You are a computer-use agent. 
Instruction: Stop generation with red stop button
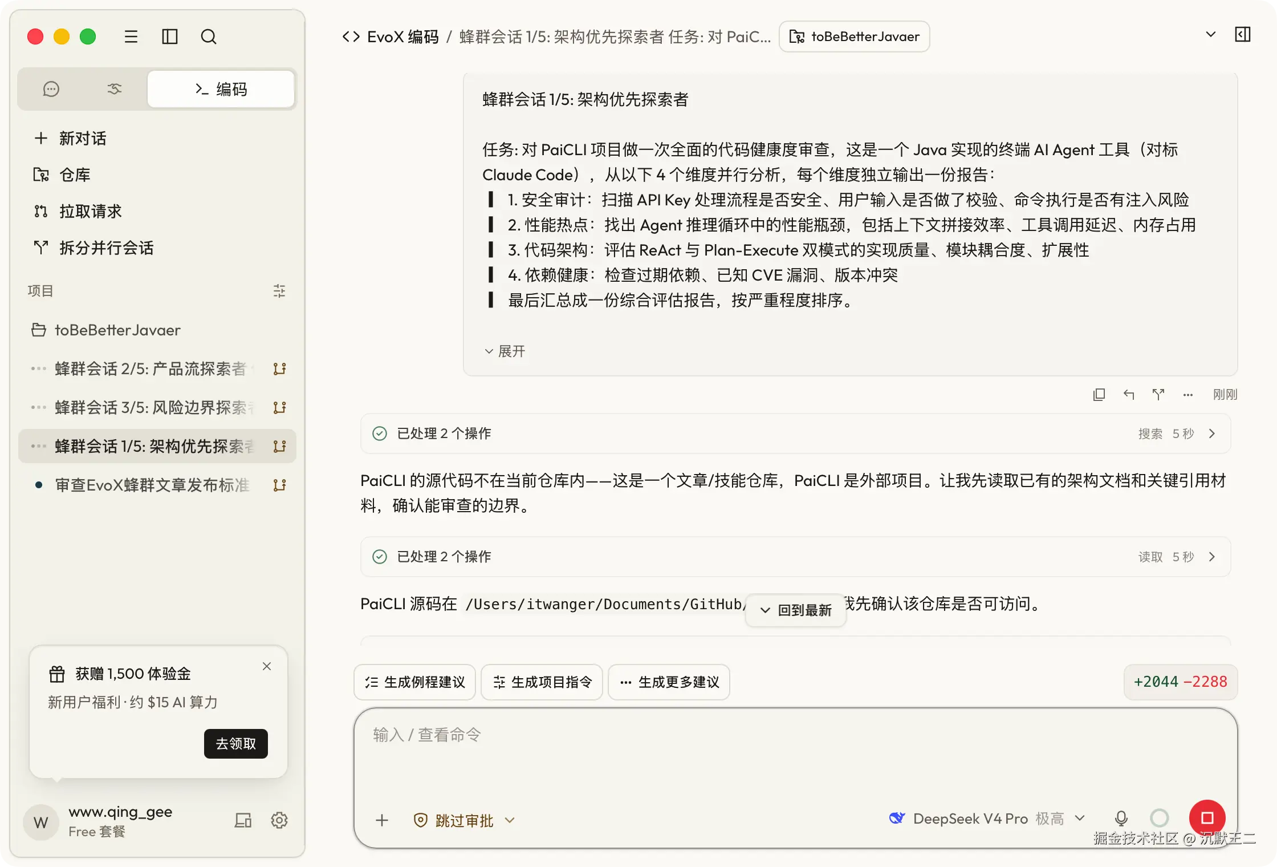[x=1207, y=818]
